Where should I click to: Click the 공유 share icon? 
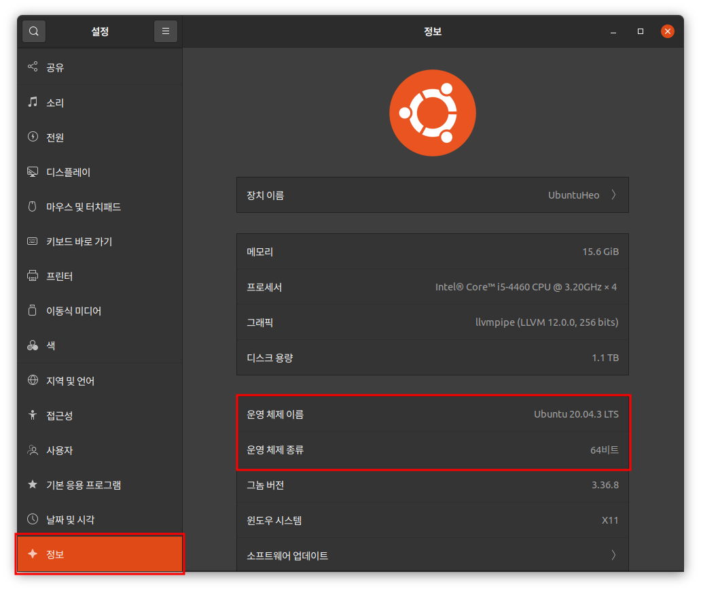tap(33, 67)
